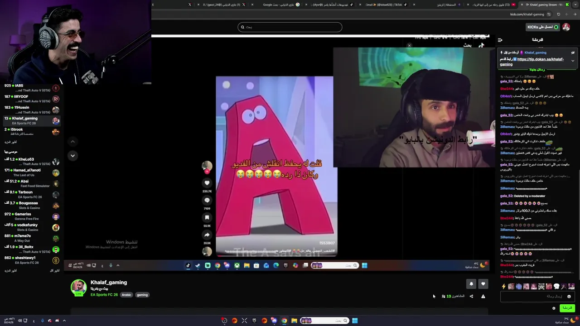Go back in browser history
Image resolution: width=580 pixels, height=326 pixels.
tap(575, 14)
